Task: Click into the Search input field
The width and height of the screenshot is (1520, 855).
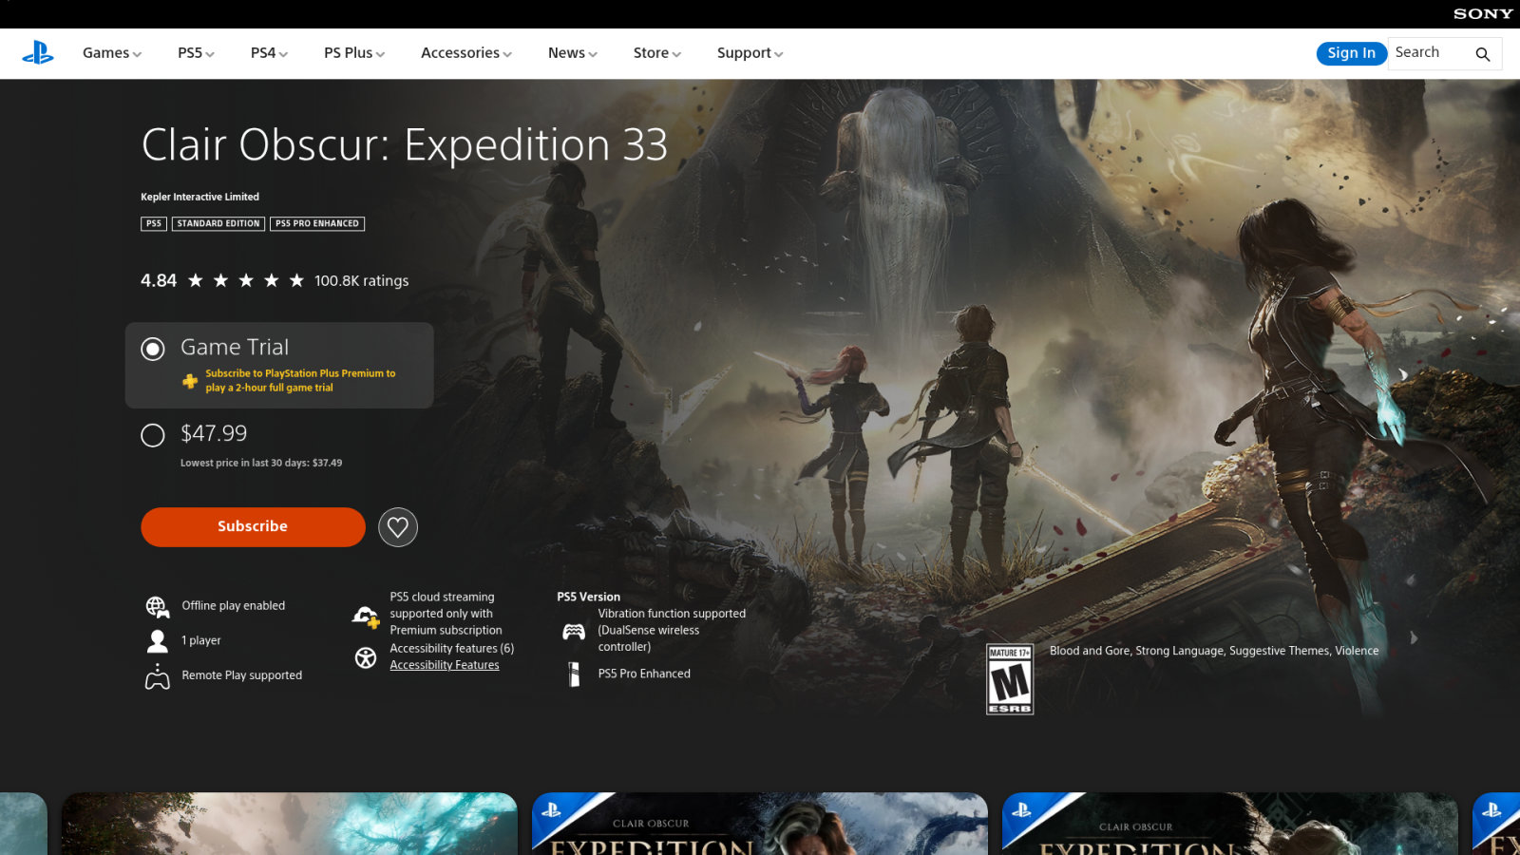Action: [1430, 53]
